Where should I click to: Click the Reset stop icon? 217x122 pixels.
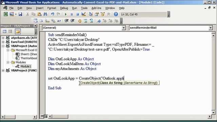click(x=78, y=14)
